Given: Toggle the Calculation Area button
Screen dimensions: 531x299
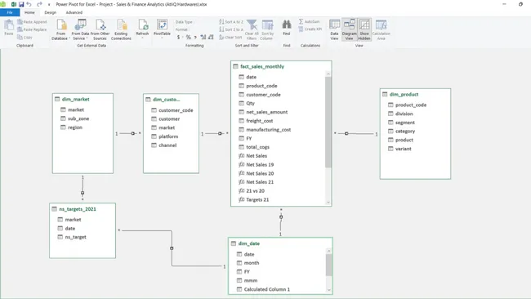Looking at the screenshot, I should pyautogui.click(x=382, y=29).
